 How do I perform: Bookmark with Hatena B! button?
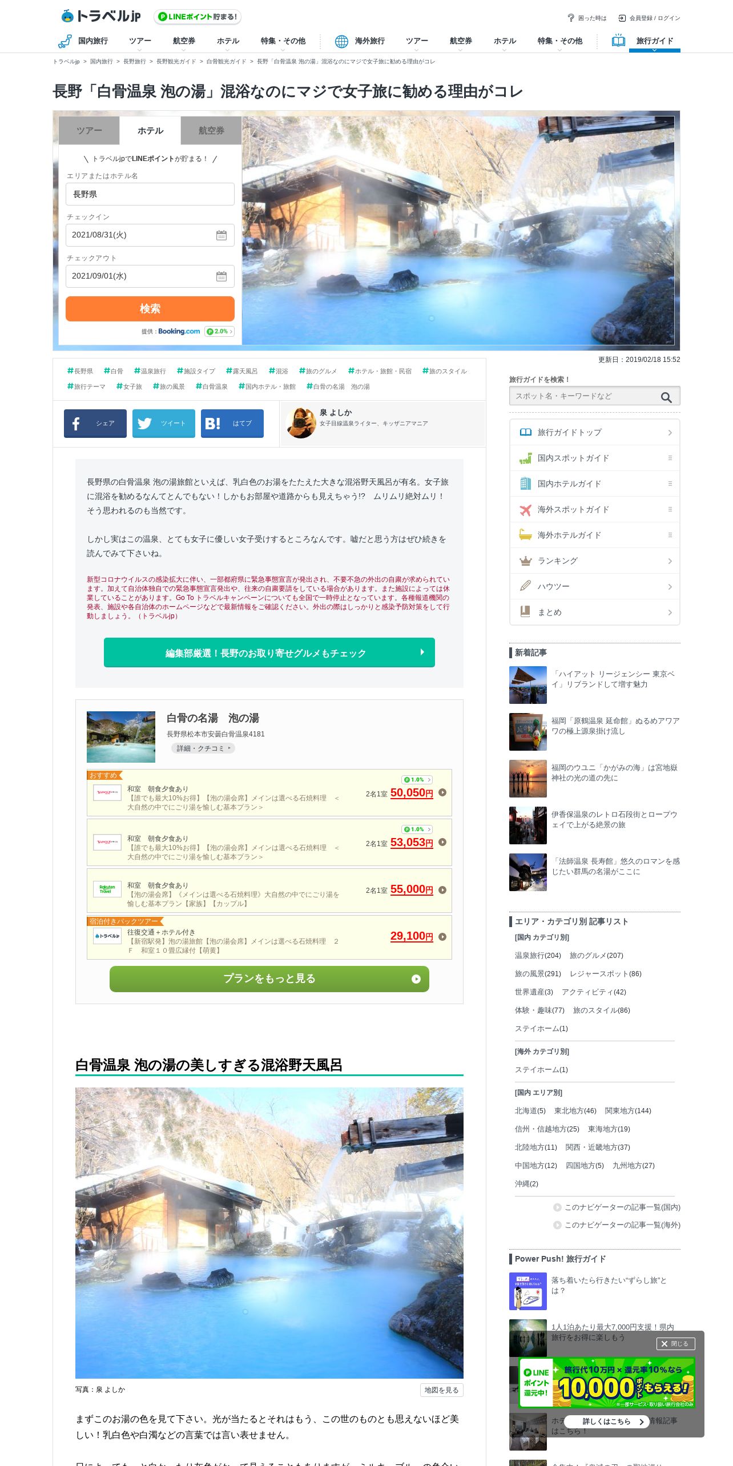(232, 424)
